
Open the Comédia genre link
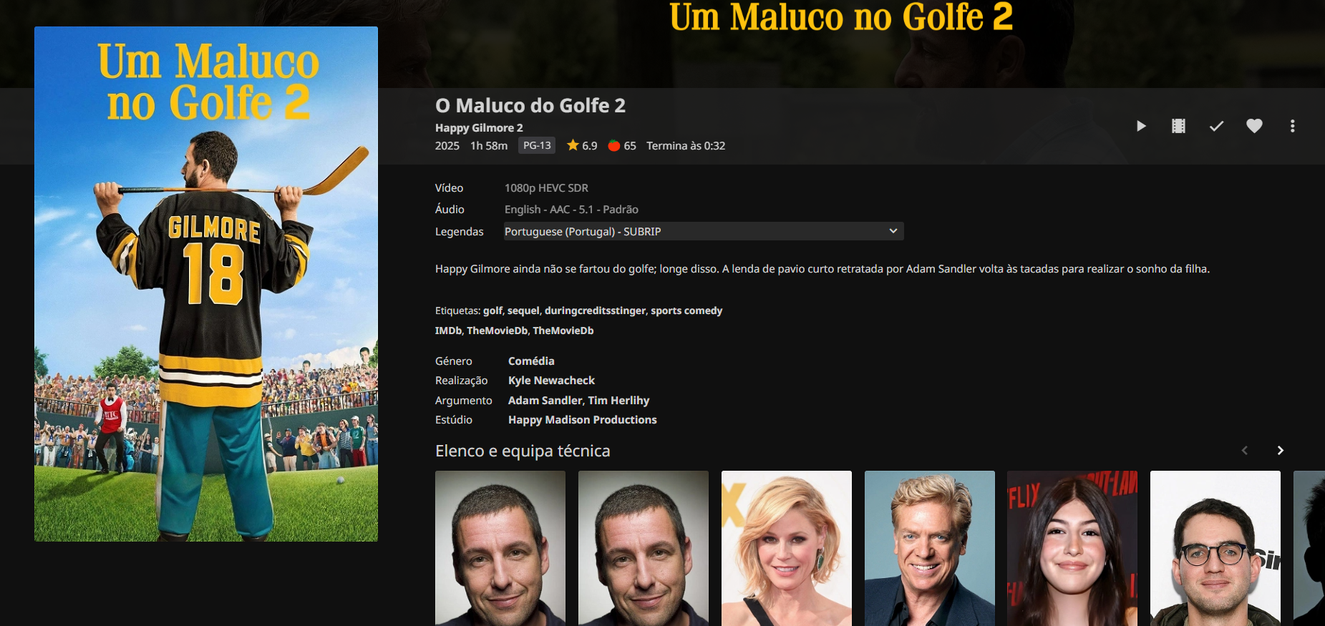coord(531,361)
